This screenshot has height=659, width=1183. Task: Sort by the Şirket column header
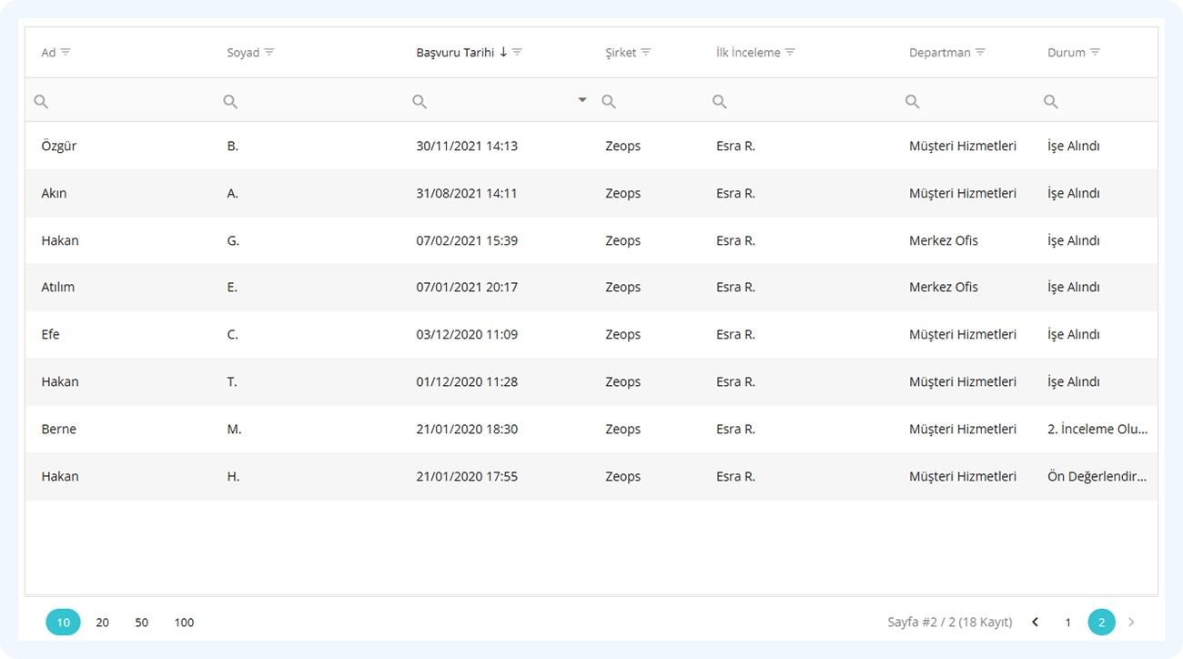click(x=621, y=53)
